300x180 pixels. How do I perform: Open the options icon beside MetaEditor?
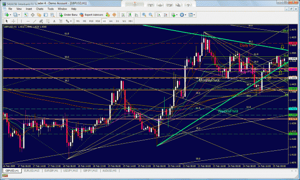[x=114, y=15]
